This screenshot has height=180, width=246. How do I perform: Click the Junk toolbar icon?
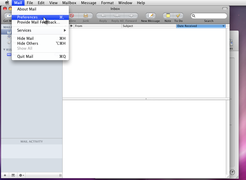(x=86, y=15)
